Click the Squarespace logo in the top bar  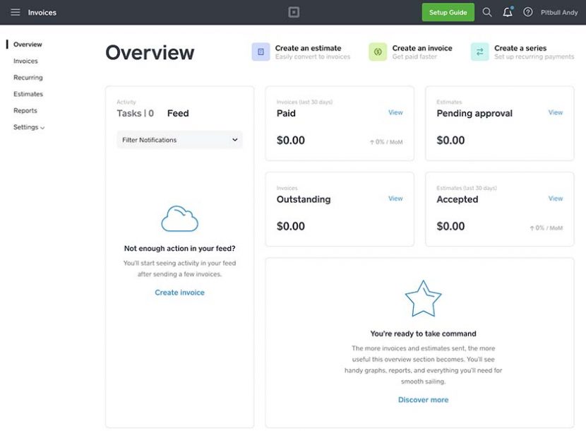pyautogui.click(x=293, y=11)
